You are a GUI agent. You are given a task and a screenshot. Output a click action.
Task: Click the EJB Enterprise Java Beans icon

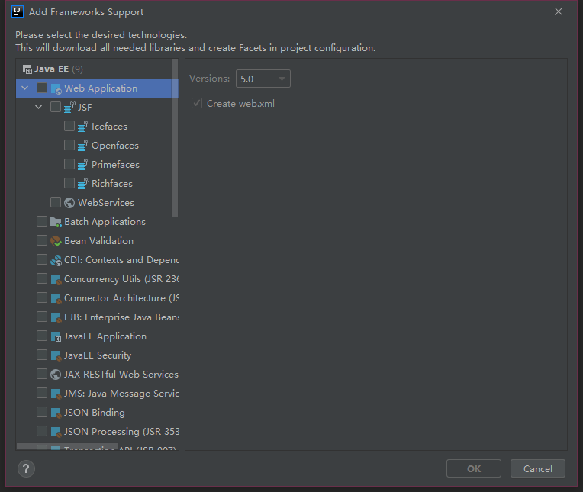56,317
